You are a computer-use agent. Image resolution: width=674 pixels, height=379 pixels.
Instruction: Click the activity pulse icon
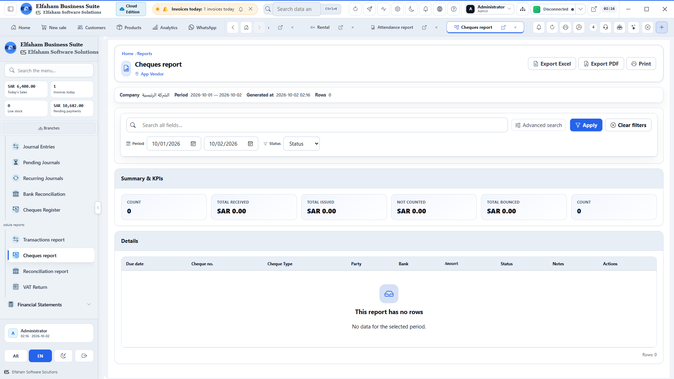(x=383, y=9)
